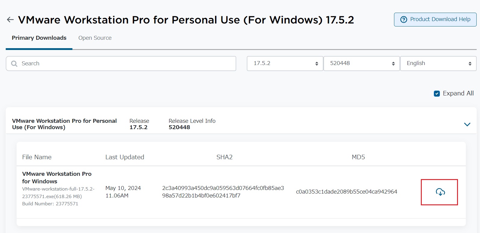Click inside the Search input field
The height and width of the screenshot is (233, 480).
coord(121,64)
